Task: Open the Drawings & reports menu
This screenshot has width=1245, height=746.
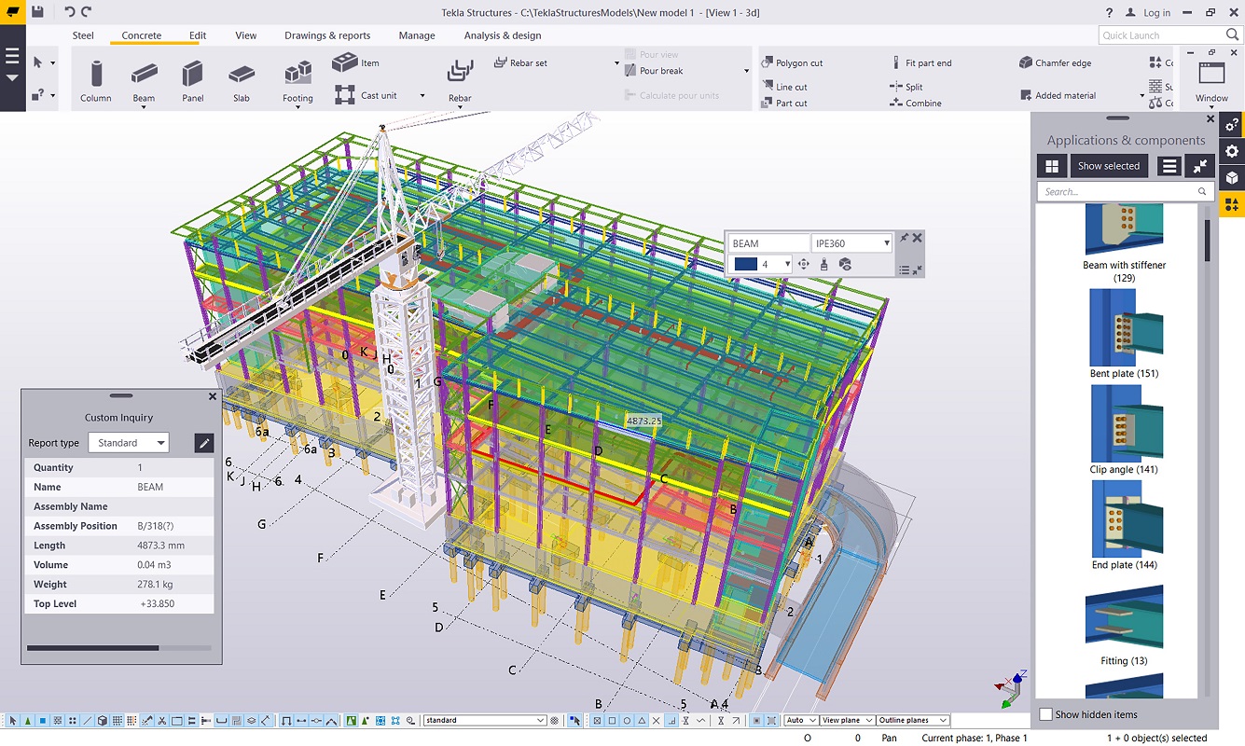Action: point(327,35)
